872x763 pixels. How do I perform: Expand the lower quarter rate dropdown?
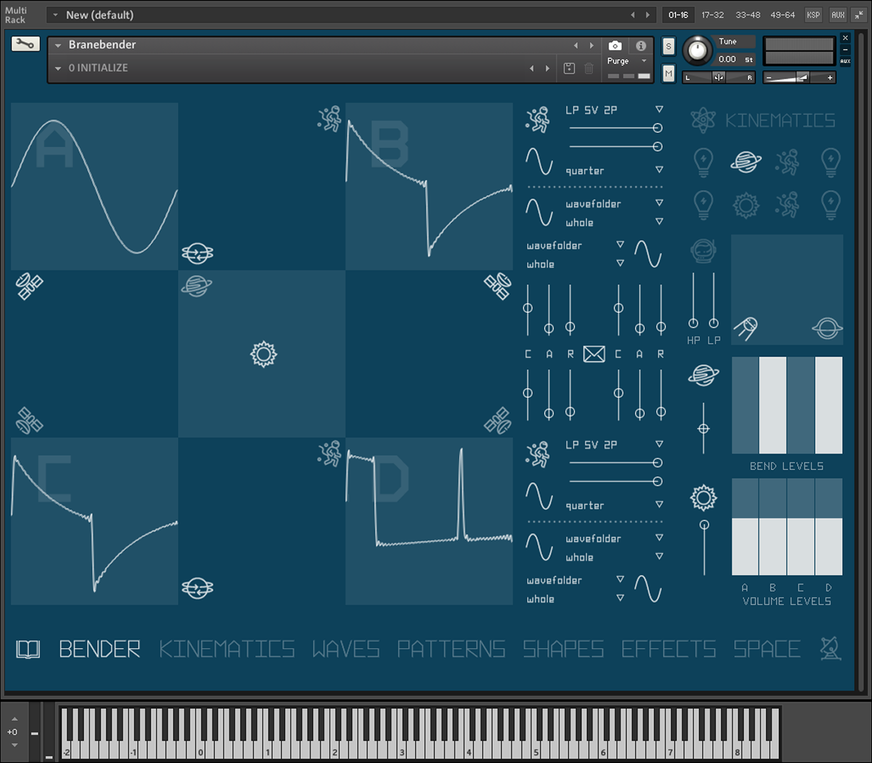pos(659,504)
